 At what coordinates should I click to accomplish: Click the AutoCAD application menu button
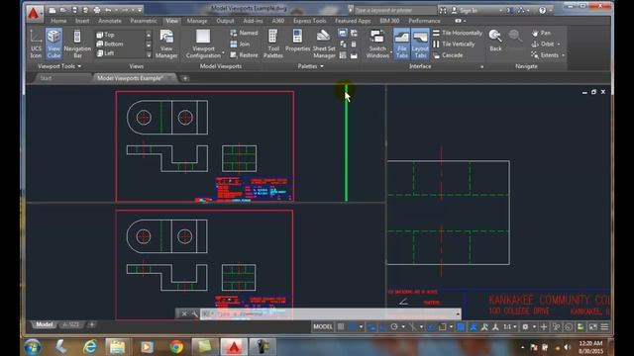[x=34, y=13]
